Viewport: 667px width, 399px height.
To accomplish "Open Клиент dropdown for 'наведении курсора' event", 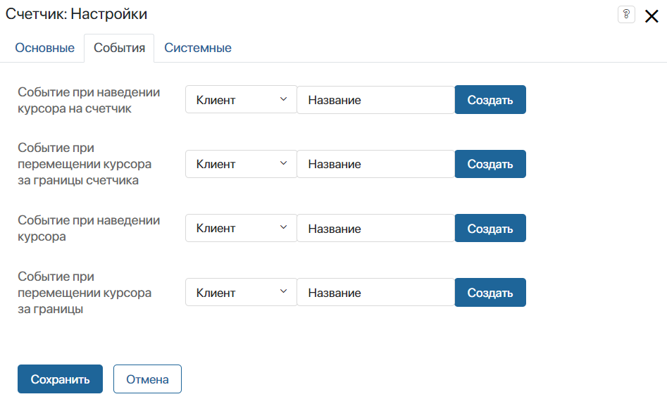I will coord(241,228).
